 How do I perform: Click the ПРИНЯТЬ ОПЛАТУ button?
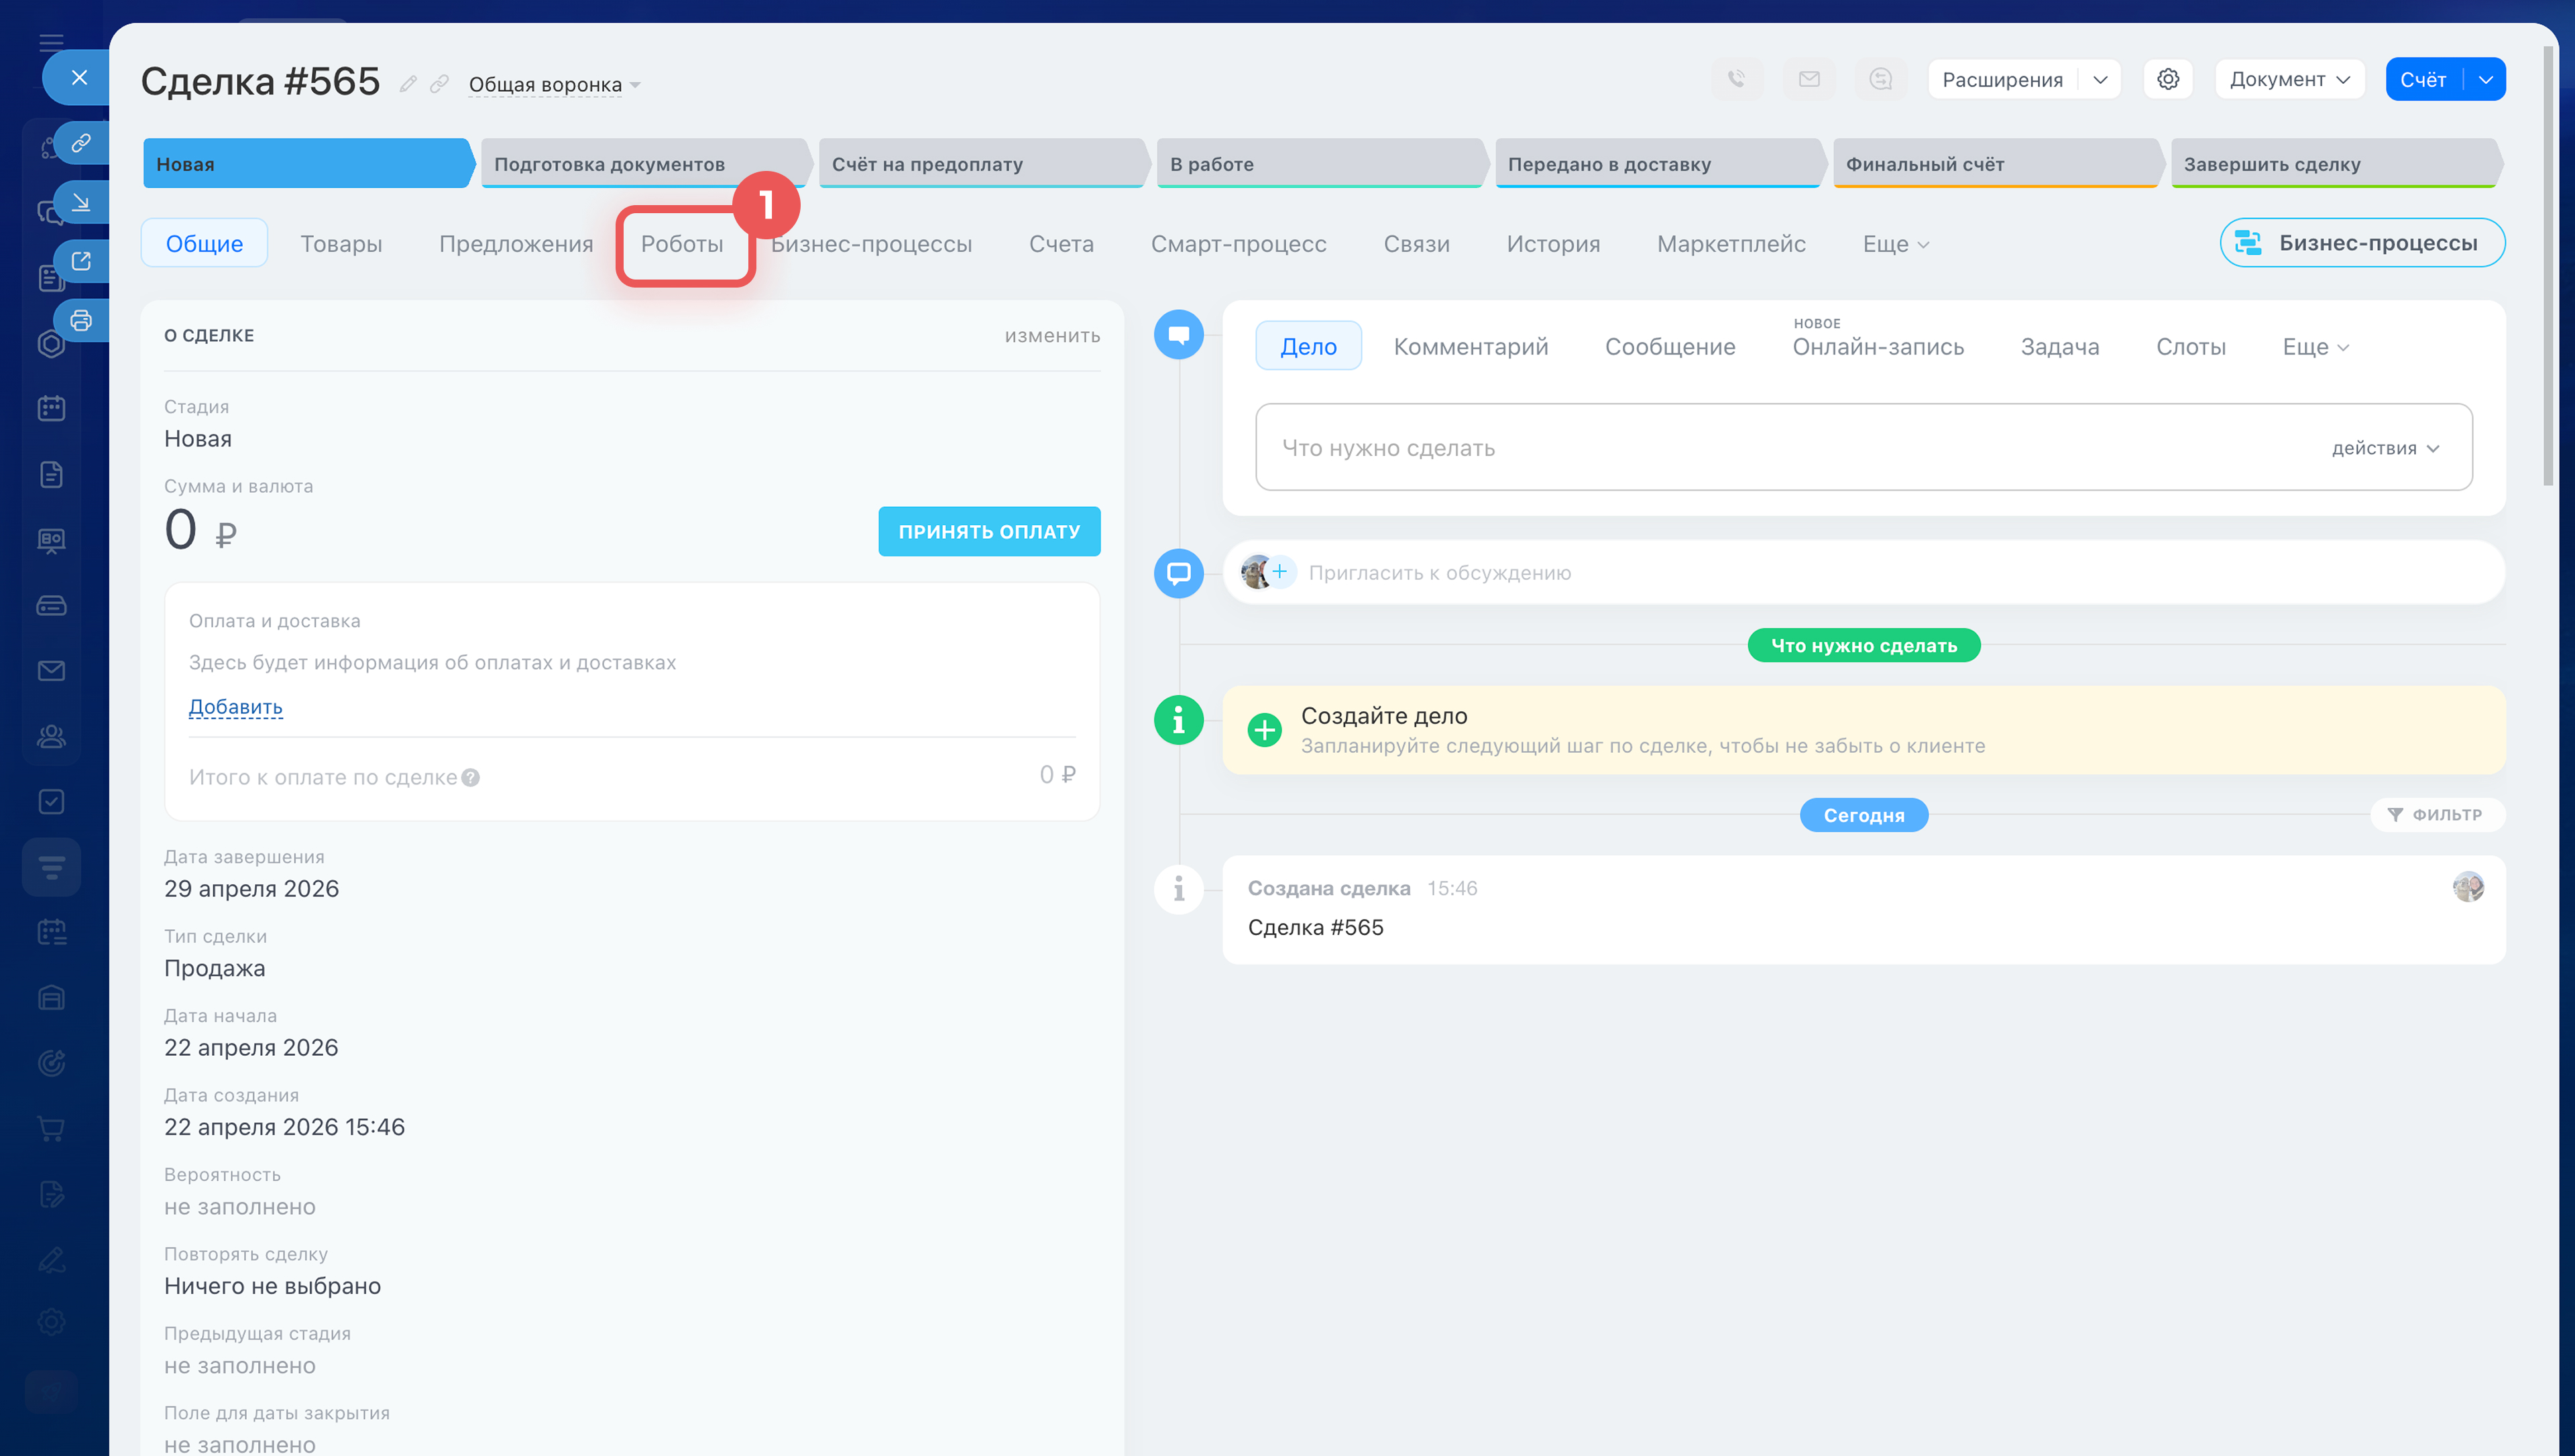[988, 531]
